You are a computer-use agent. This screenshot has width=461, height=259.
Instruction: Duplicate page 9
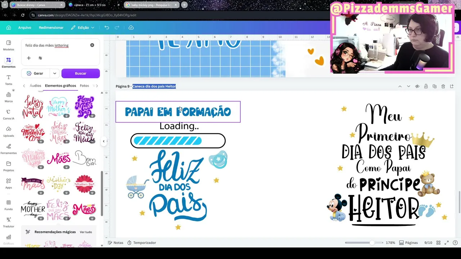point(434,86)
